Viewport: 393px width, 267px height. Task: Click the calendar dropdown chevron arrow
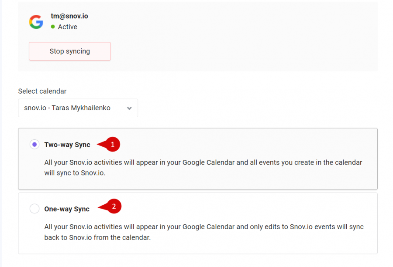pos(129,108)
